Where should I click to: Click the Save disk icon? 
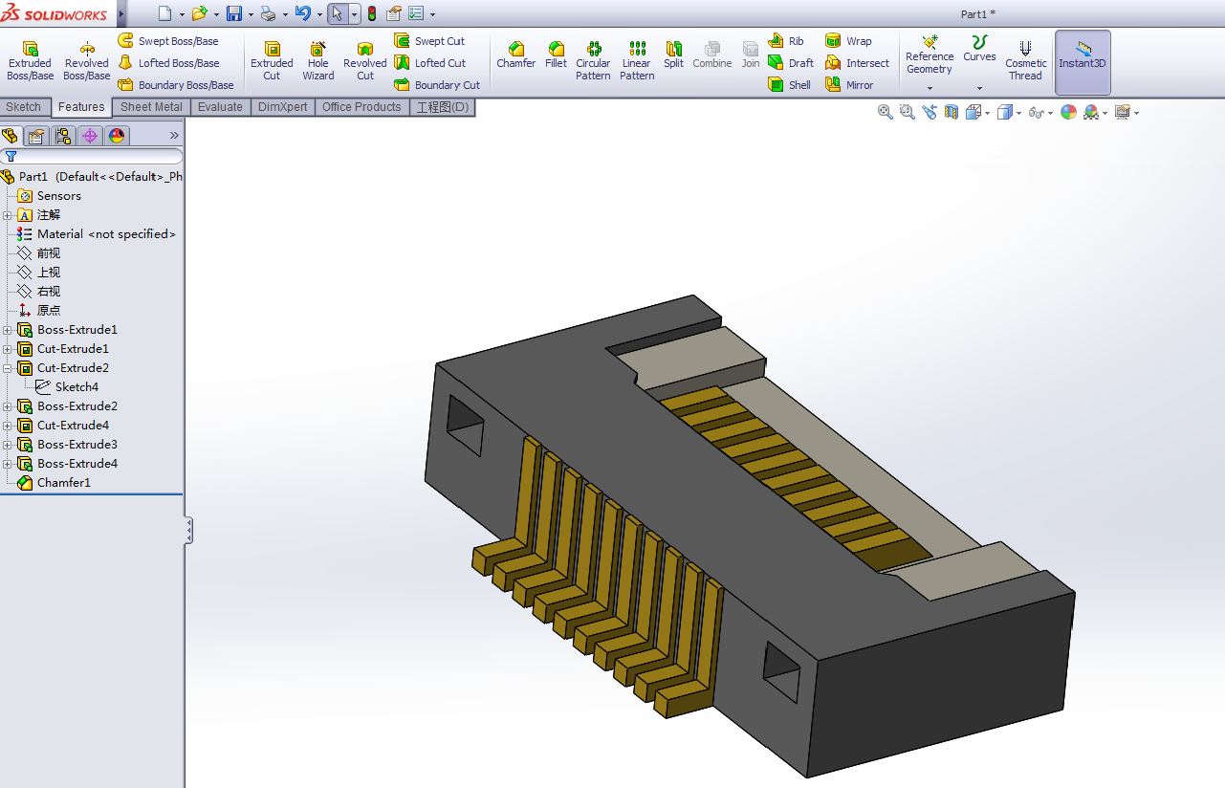(234, 13)
